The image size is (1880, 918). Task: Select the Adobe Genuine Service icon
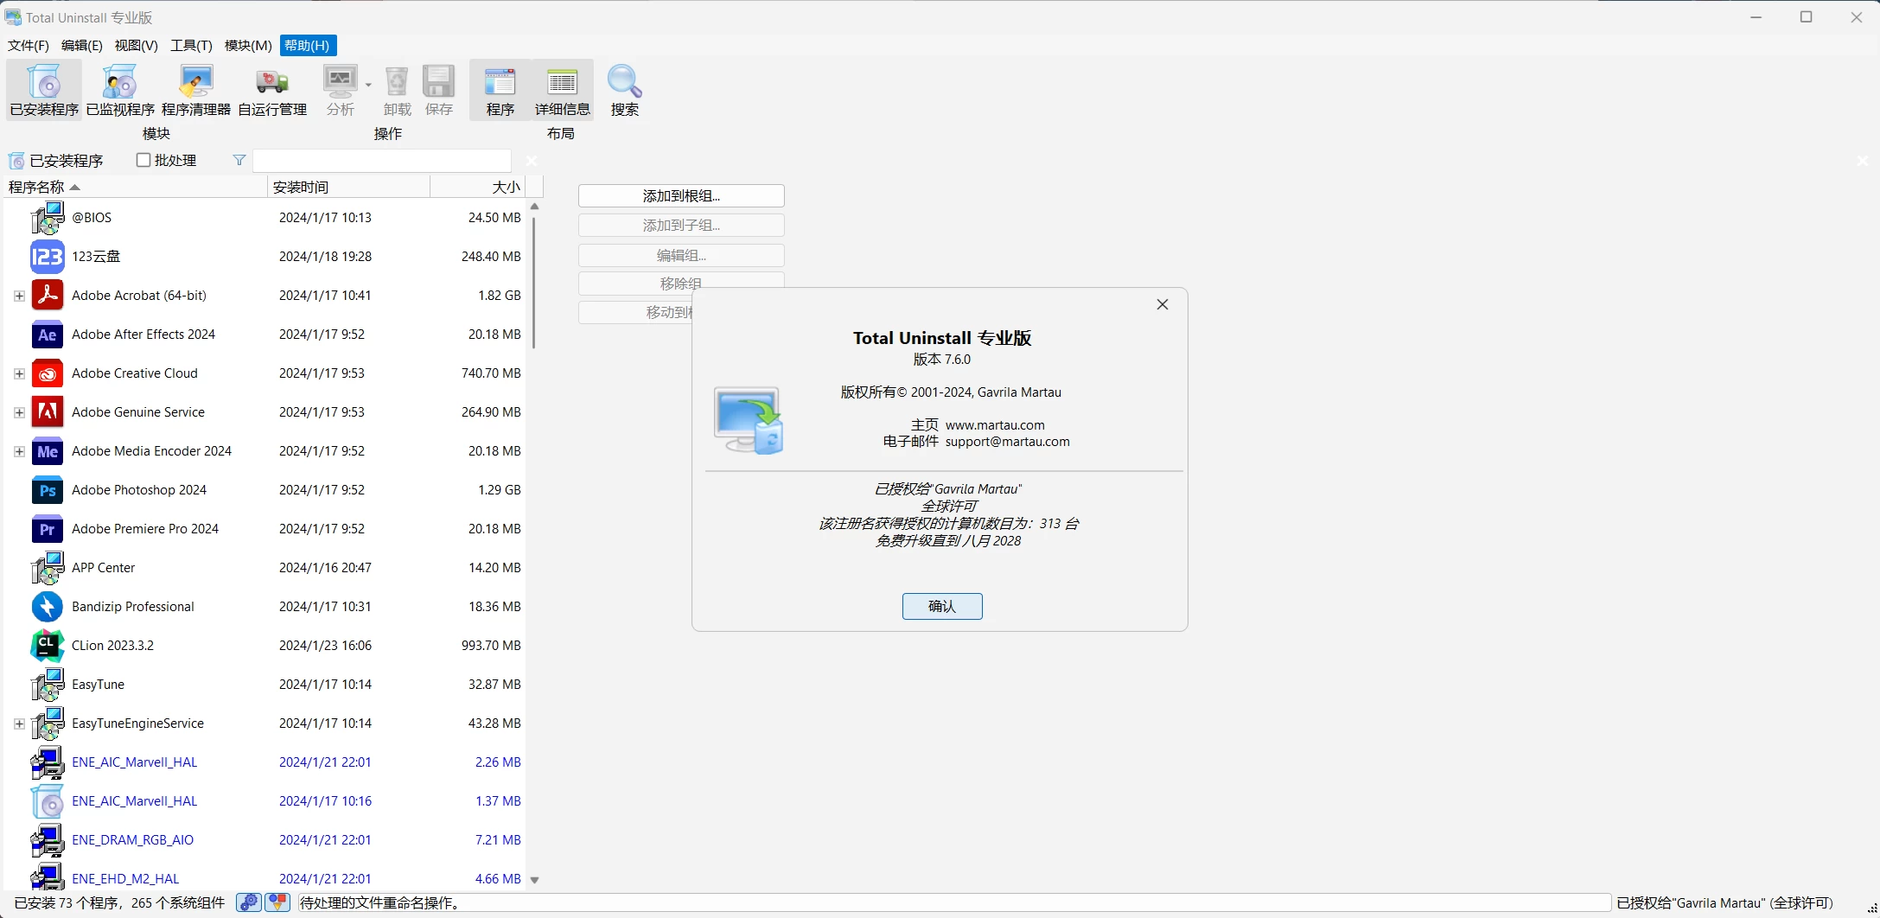(48, 412)
